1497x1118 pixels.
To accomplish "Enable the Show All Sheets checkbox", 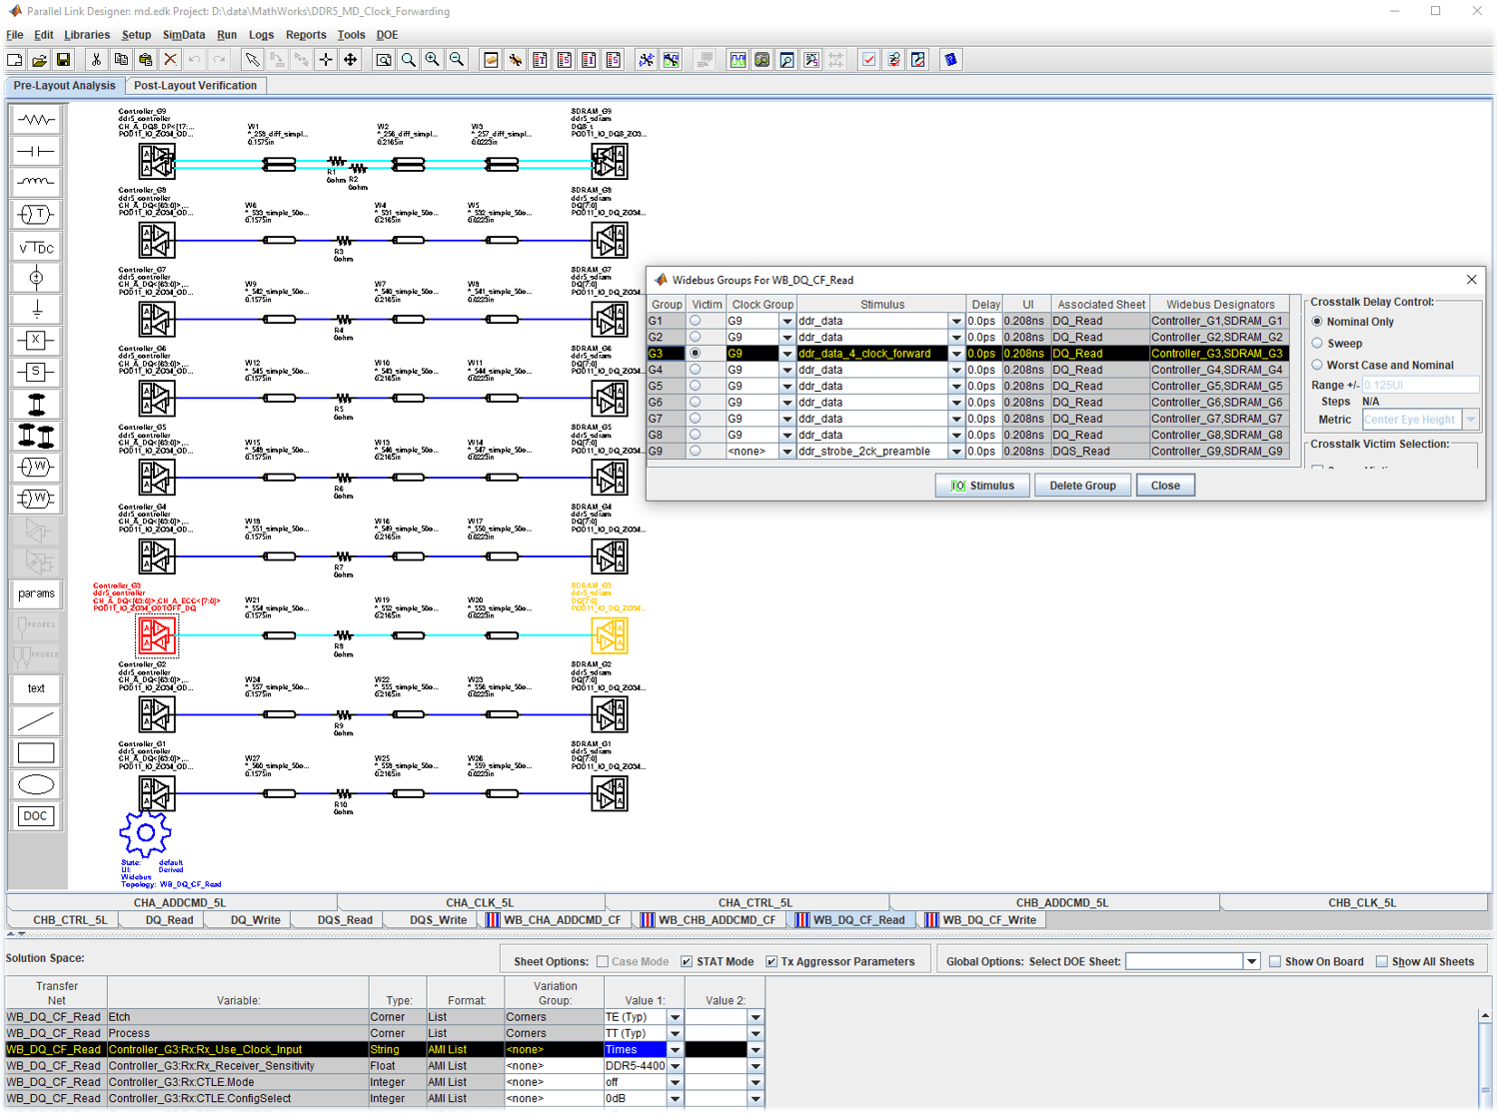I will click(1382, 961).
